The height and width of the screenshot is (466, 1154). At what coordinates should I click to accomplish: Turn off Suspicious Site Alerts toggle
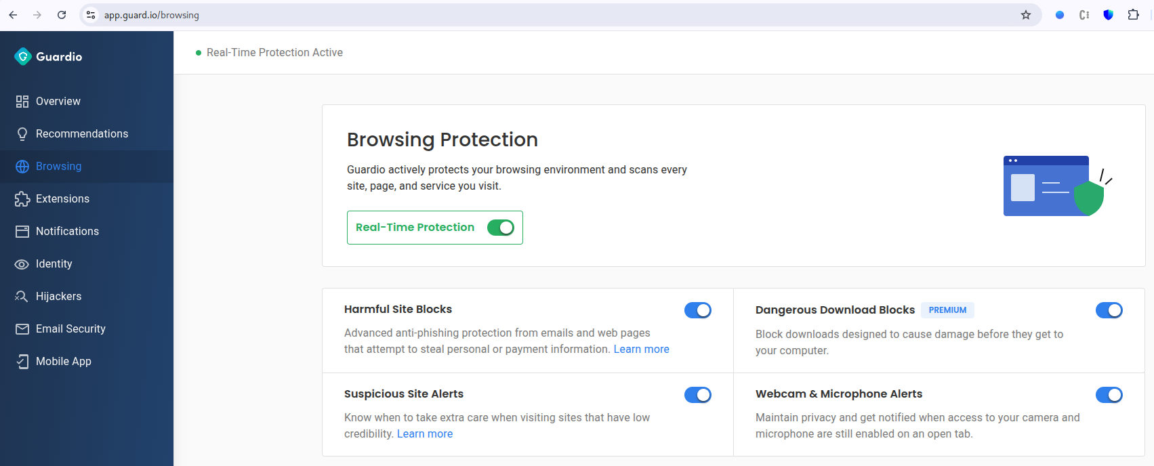coord(698,395)
